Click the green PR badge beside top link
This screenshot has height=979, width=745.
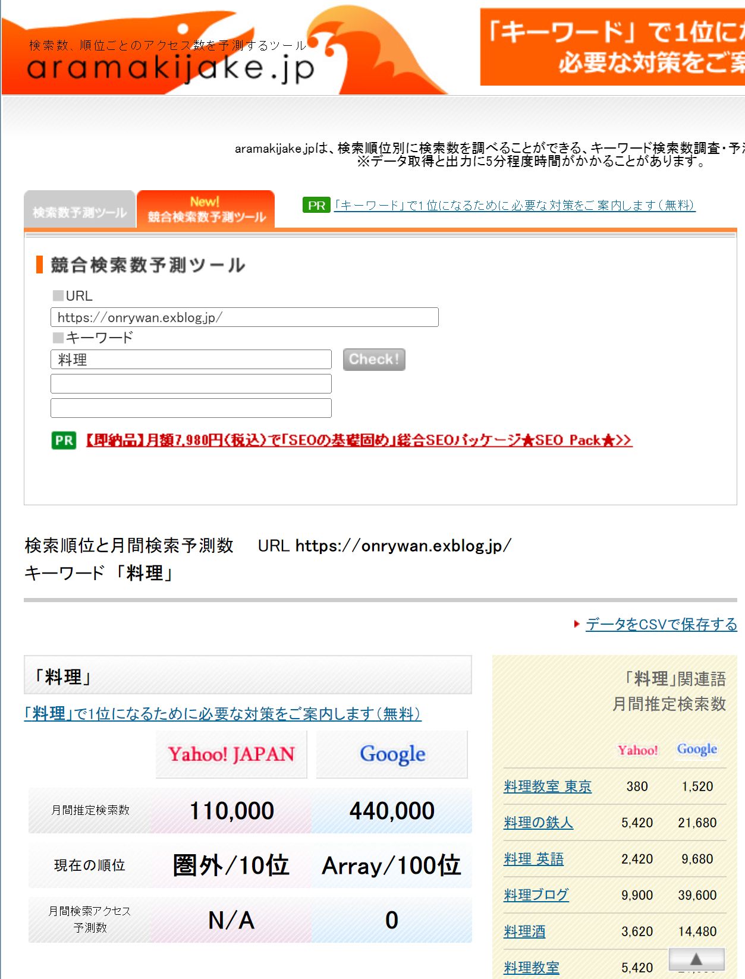(316, 205)
